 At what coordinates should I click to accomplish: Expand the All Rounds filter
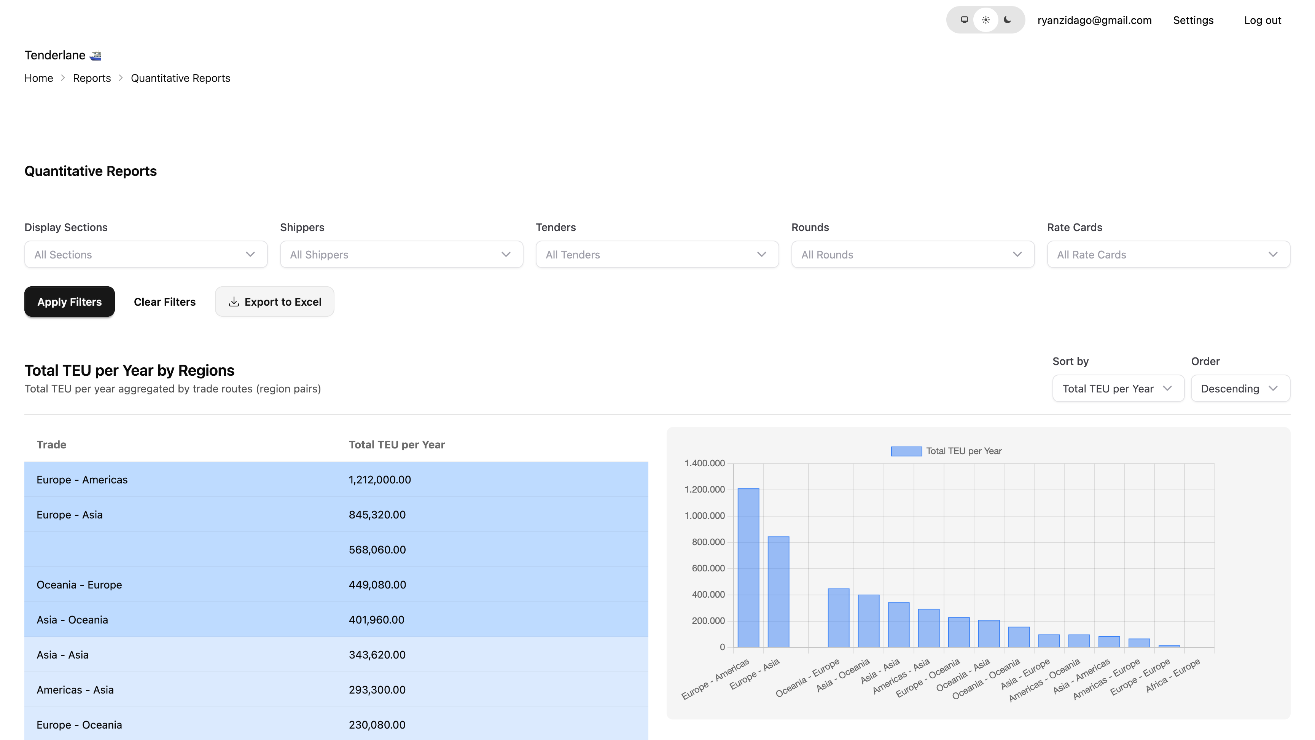(x=913, y=254)
